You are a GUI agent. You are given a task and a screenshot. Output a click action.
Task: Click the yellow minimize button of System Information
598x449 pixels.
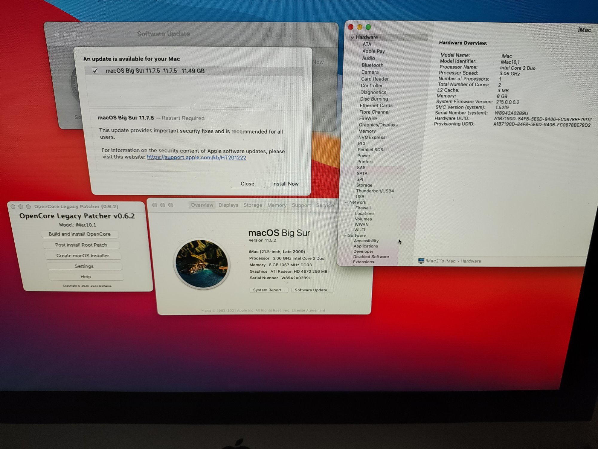(360, 27)
